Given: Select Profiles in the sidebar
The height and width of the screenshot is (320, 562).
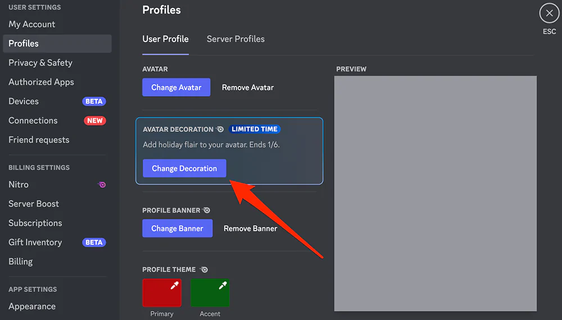Looking at the screenshot, I should (x=57, y=44).
